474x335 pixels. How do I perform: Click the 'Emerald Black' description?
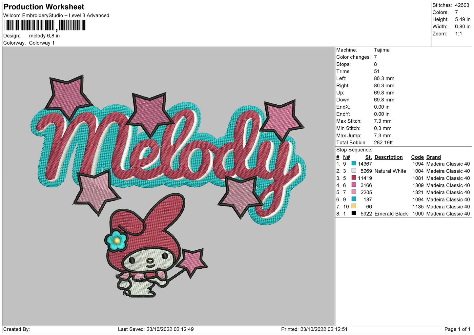click(391, 214)
